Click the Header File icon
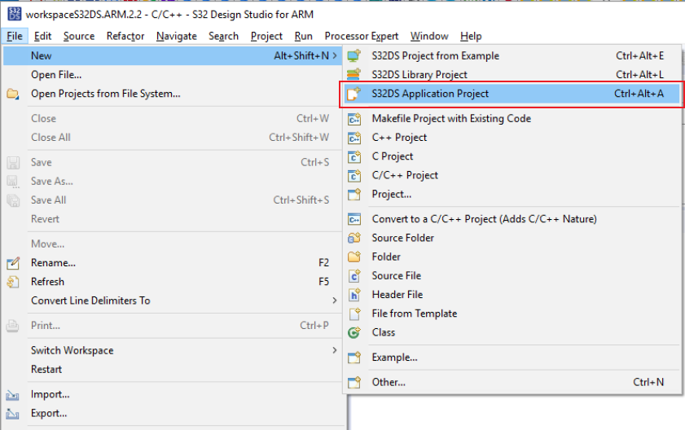Screen dimensions: 685x430 point(353,295)
